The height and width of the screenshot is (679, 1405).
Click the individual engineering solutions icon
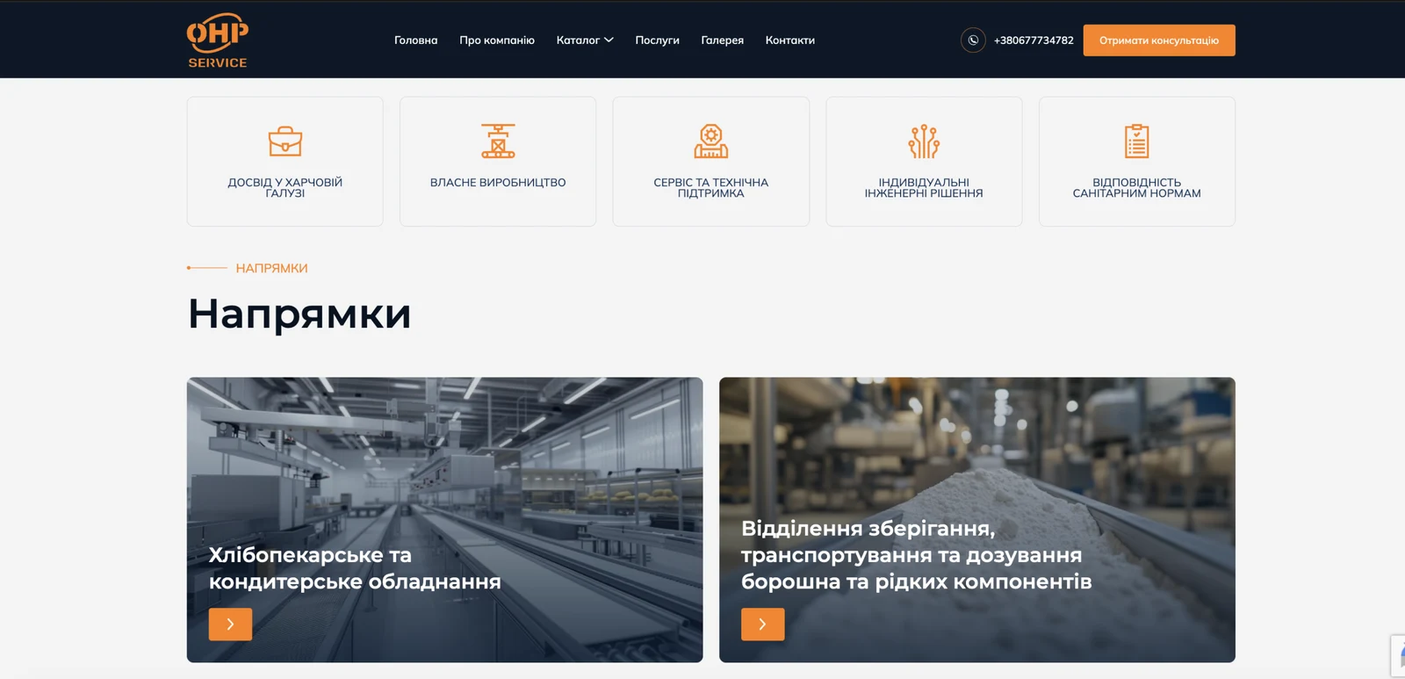(x=924, y=141)
